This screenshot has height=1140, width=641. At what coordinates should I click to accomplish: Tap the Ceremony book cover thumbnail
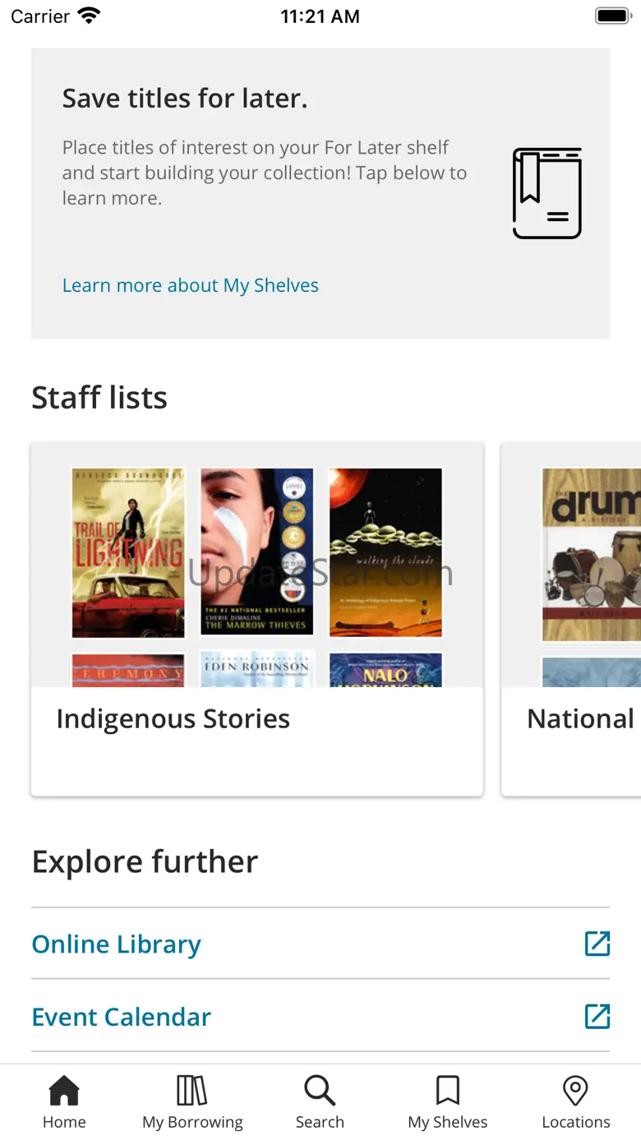tap(128, 670)
